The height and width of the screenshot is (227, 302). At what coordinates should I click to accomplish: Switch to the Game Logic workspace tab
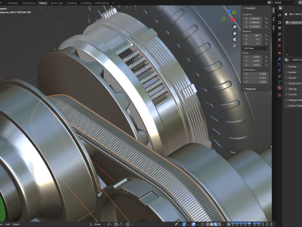point(57,3)
